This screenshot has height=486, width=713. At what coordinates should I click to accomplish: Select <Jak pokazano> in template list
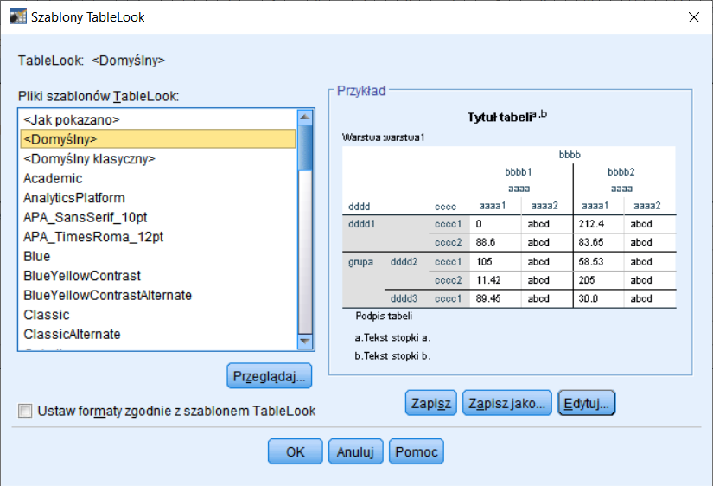(x=158, y=119)
